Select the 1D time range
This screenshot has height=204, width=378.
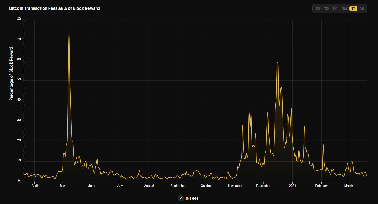coord(318,8)
